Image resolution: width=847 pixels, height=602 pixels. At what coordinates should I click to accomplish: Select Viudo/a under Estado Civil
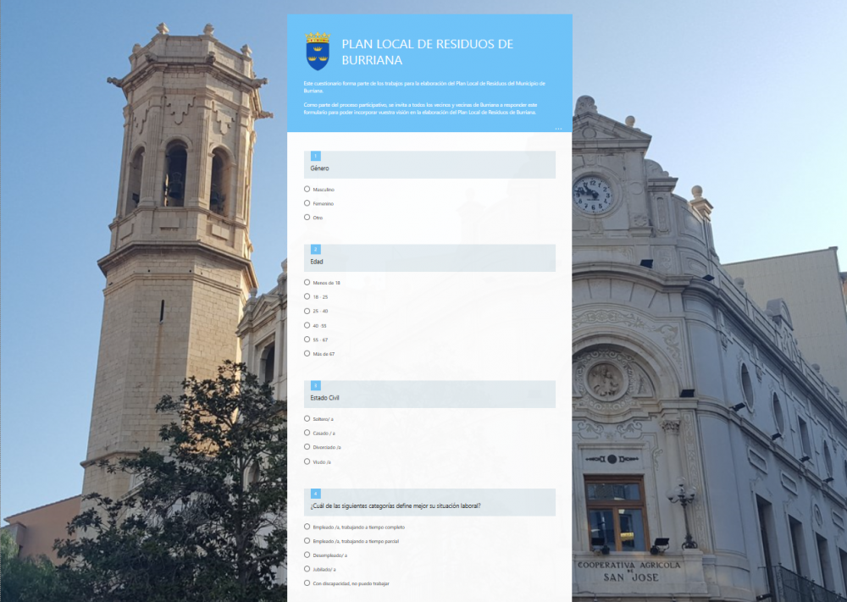[x=307, y=461]
